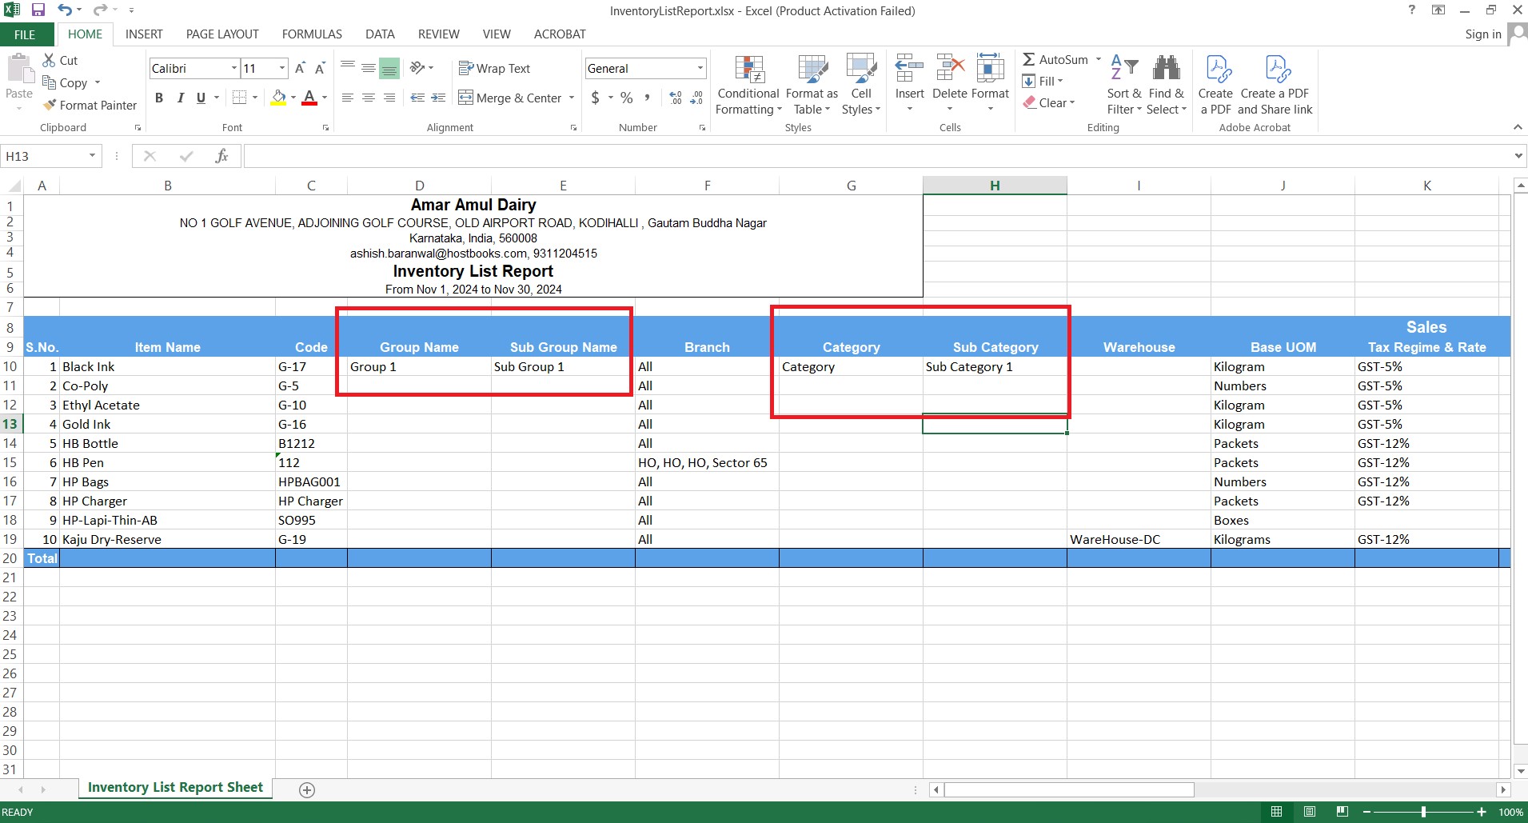Click the Clear button in Editing group

point(1050,102)
